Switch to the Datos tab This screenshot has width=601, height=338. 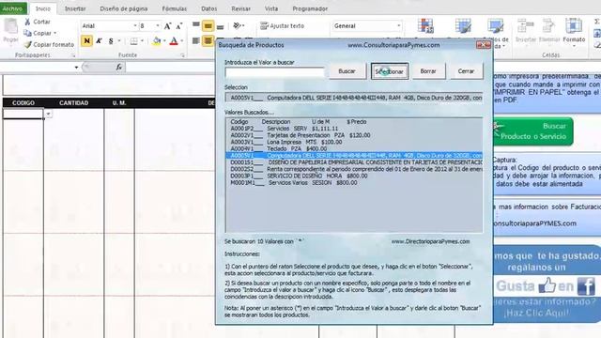point(208,8)
